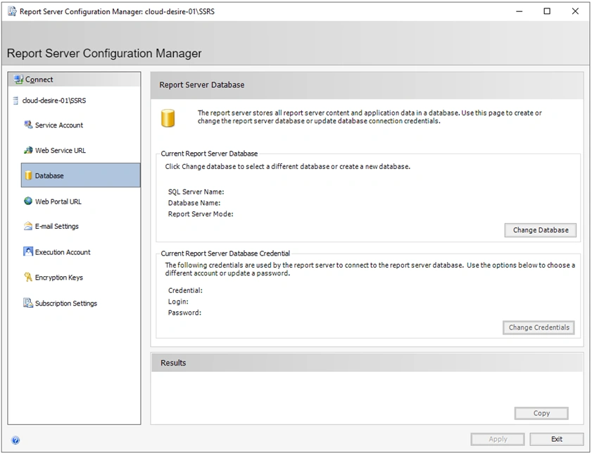Click the Exit button
The width and height of the screenshot is (592, 455).
click(x=557, y=439)
